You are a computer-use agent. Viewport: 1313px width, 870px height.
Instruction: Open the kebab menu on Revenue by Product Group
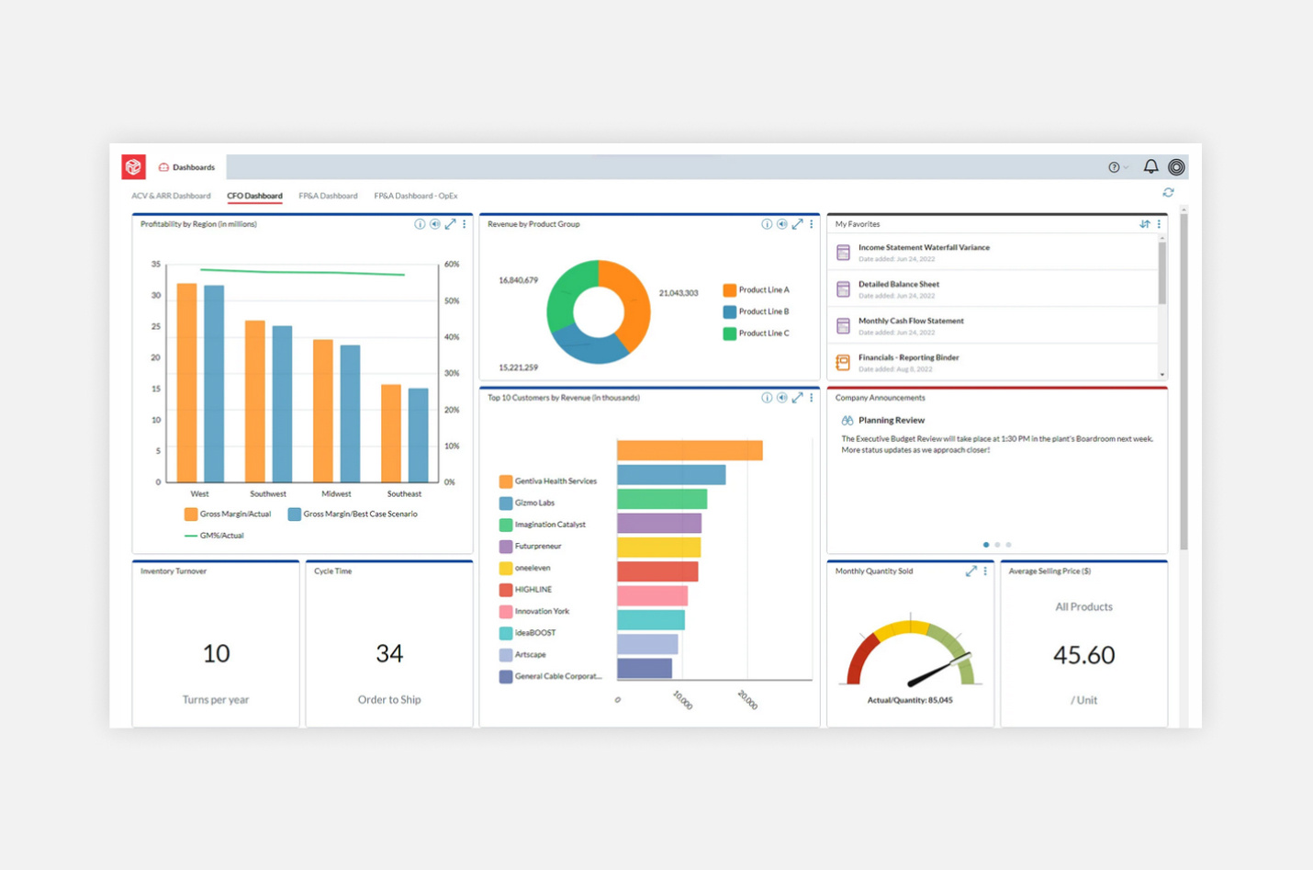tap(812, 223)
